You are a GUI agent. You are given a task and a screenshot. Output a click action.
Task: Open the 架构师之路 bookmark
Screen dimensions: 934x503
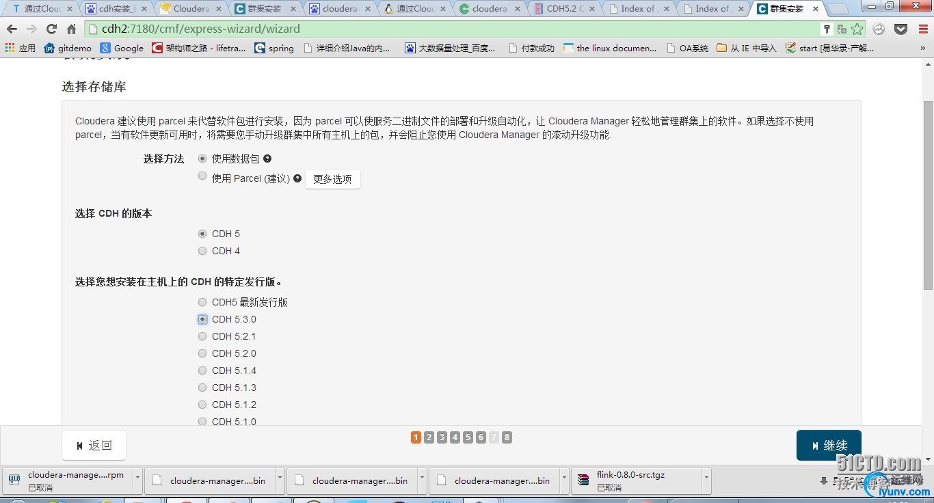click(x=199, y=48)
